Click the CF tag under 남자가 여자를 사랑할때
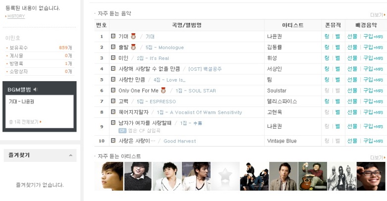This screenshot has width=387, height=201. 122,131
